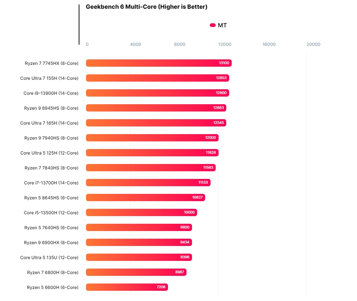Select the Core i5-13500H bar
This screenshot has height=301, width=357.
pos(141,212)
